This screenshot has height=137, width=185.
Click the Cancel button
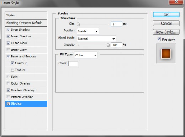[166, 23]
